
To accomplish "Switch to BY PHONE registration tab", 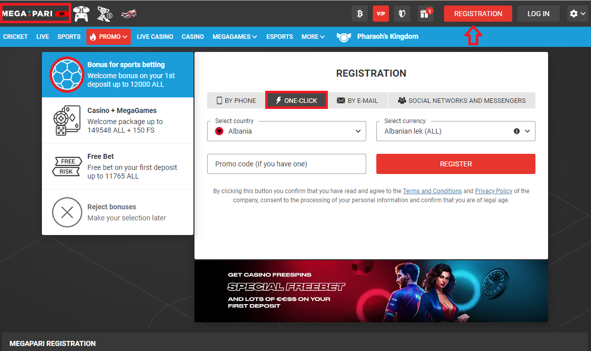I will (236, 100).
